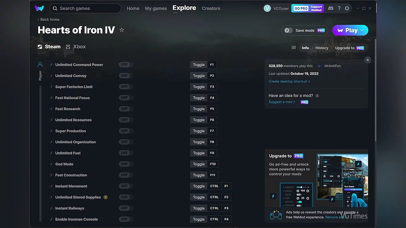Favorite Hearts of Iron IV star icon
The height and width of the screenshot is (228, 406).
[122, 30]
